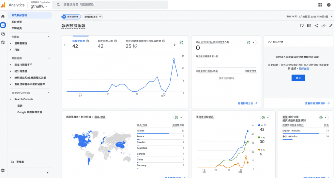Click the peak data point on line chart

tap(174, 60)
